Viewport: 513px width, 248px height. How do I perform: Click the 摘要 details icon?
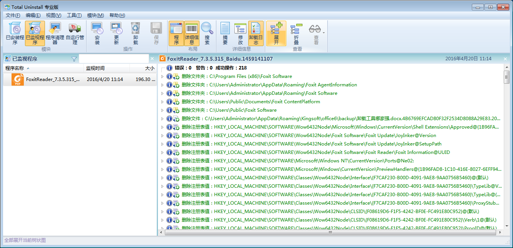225,33
